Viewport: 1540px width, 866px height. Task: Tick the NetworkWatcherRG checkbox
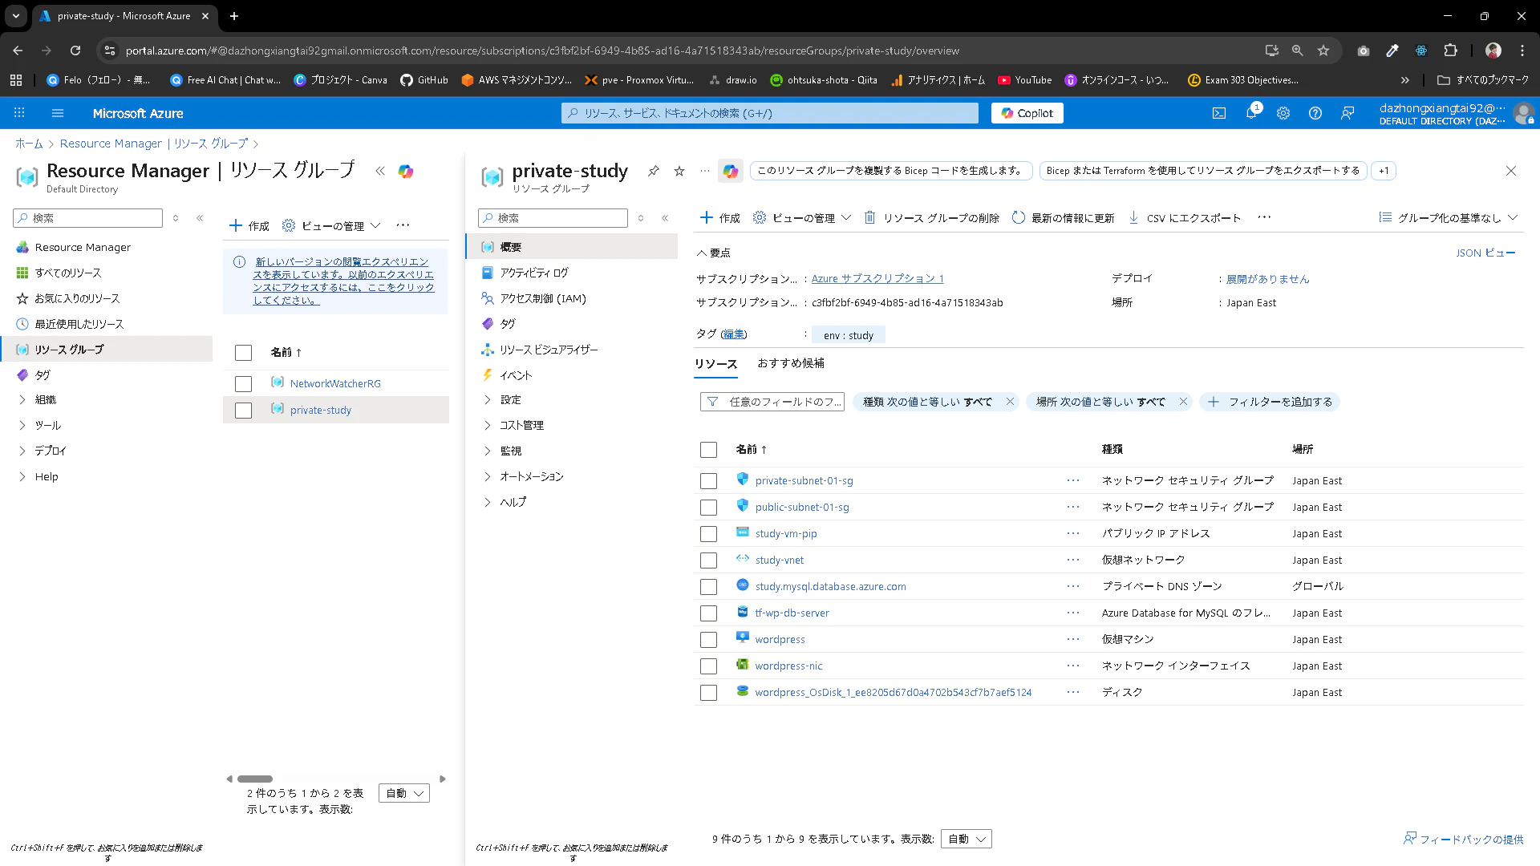coord(243,384)
